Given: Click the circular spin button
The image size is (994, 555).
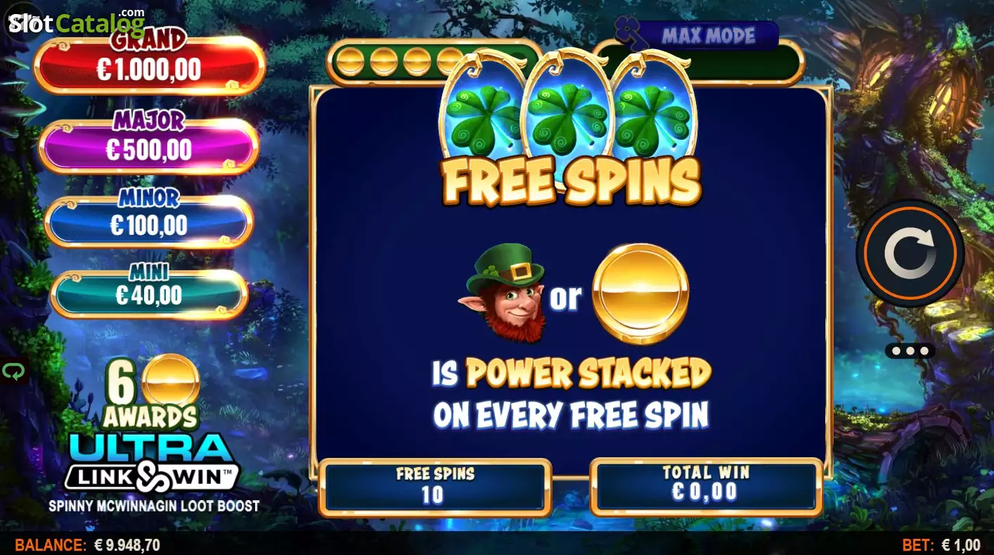Looking at the screenshot, I should click(x=910, y=253).
